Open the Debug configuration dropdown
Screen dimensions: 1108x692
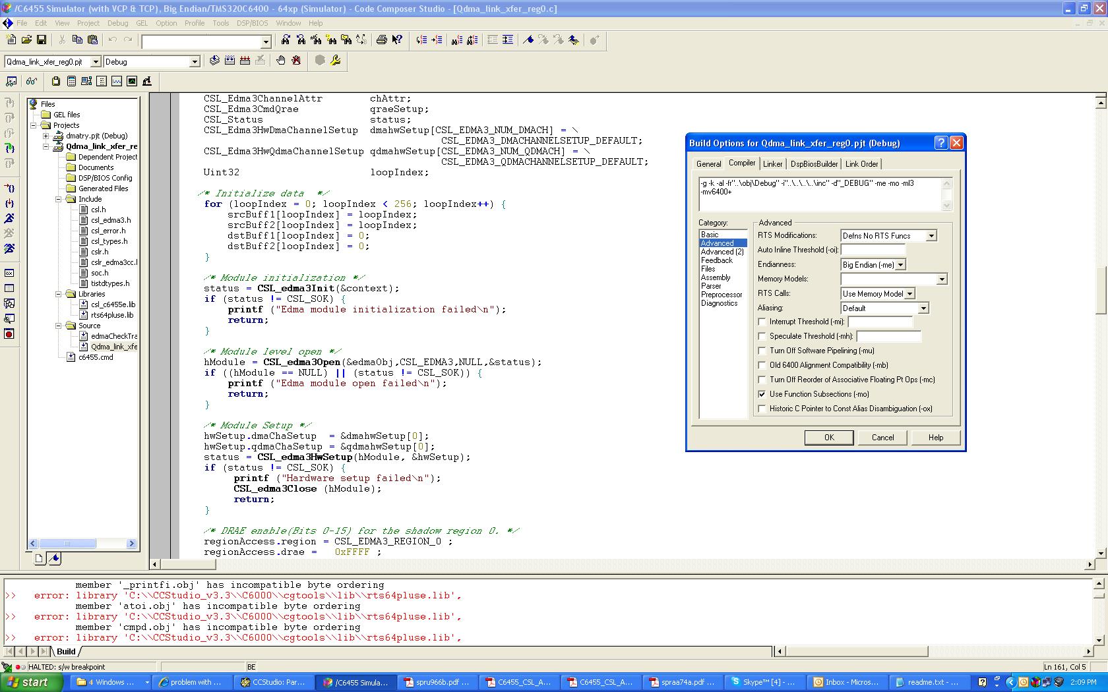click(195, 61)
